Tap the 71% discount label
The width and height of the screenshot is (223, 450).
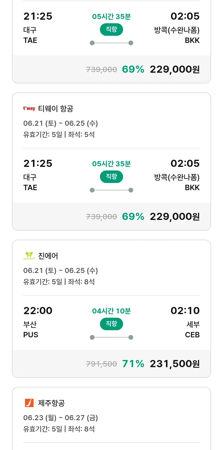coord(133,364)
